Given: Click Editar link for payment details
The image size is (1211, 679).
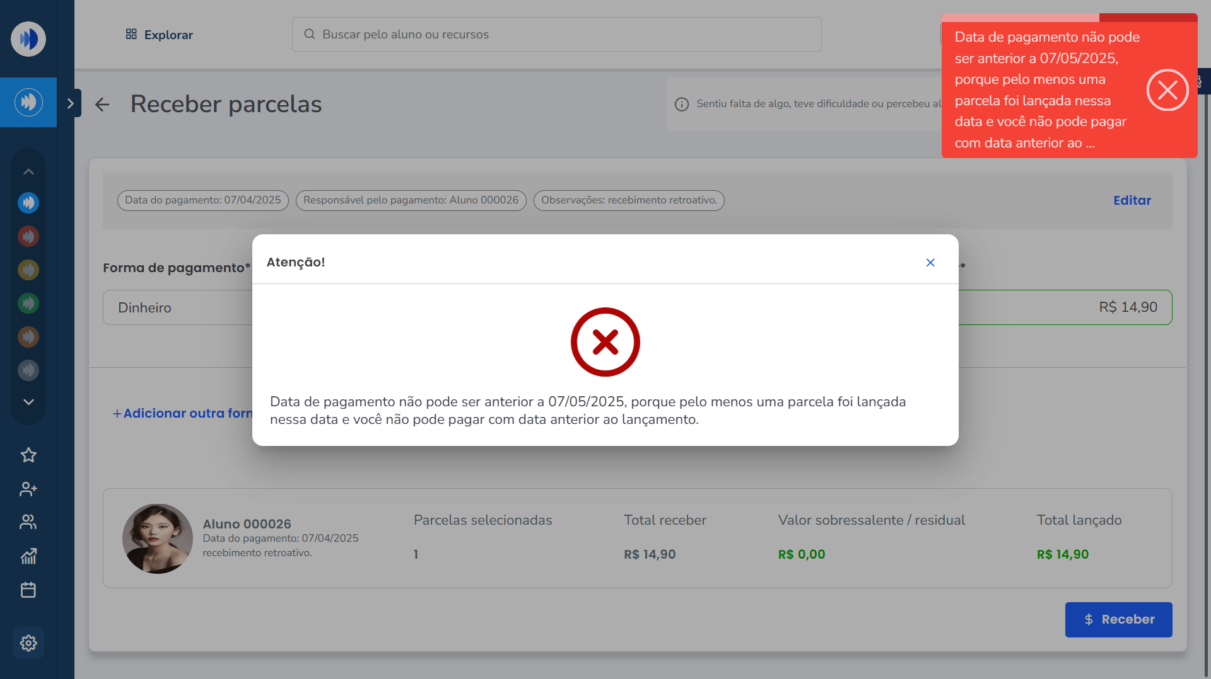Looking at the screenshot, I should pyautogui.click(x=1132, y=200).
